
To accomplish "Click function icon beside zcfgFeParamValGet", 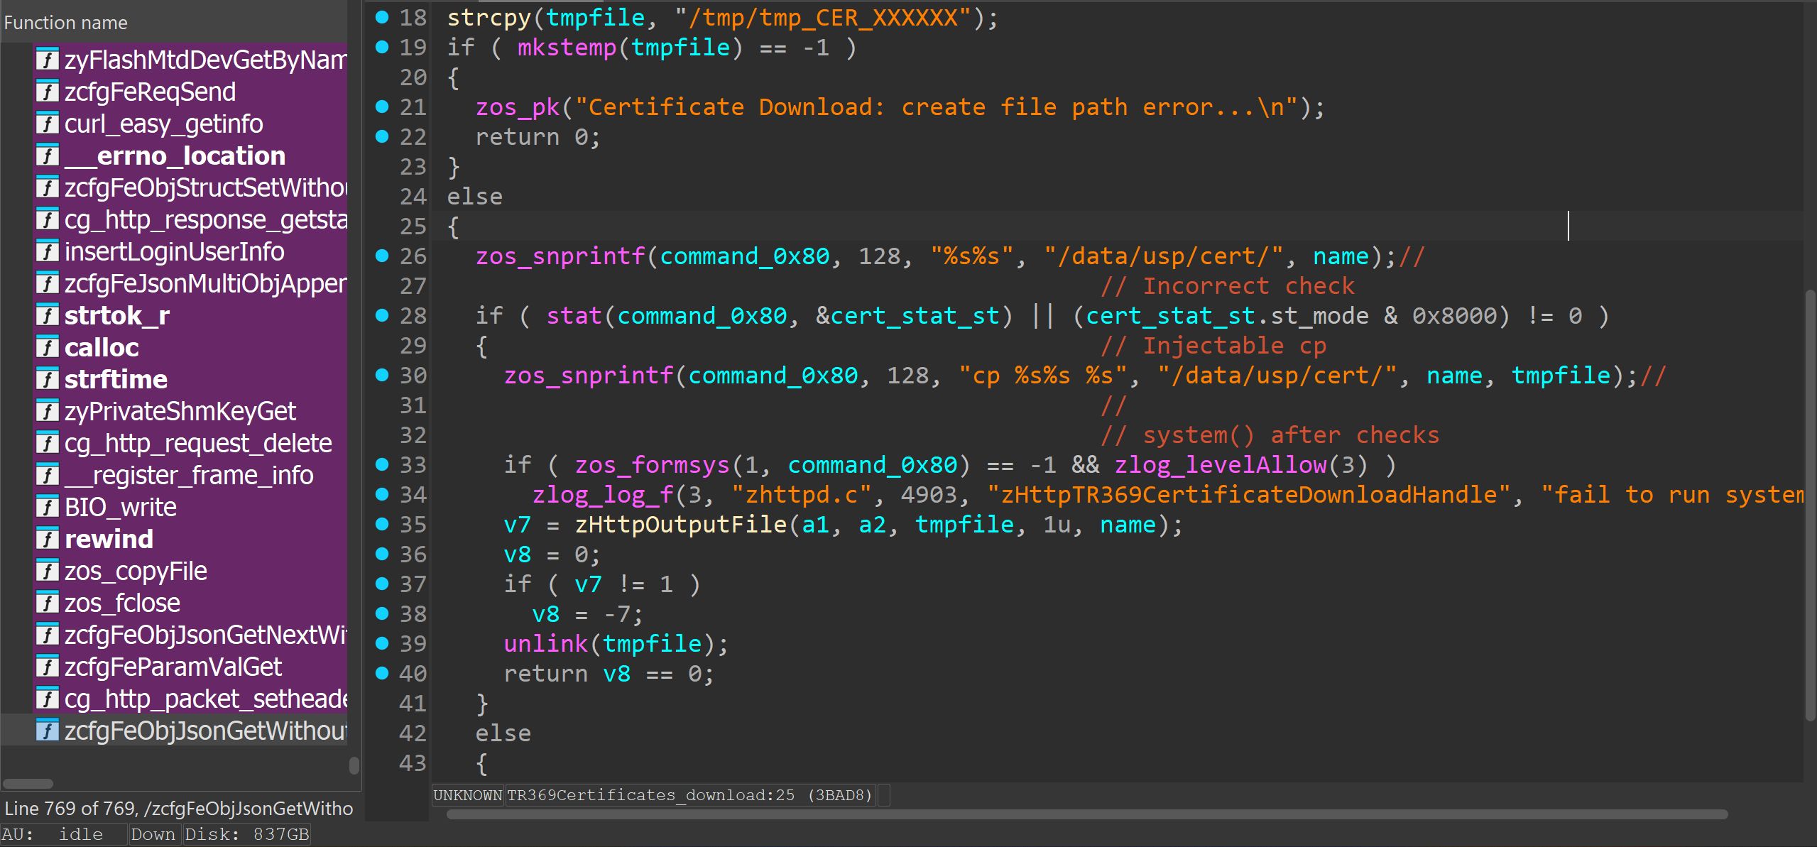I will click(x=47, y=667).
